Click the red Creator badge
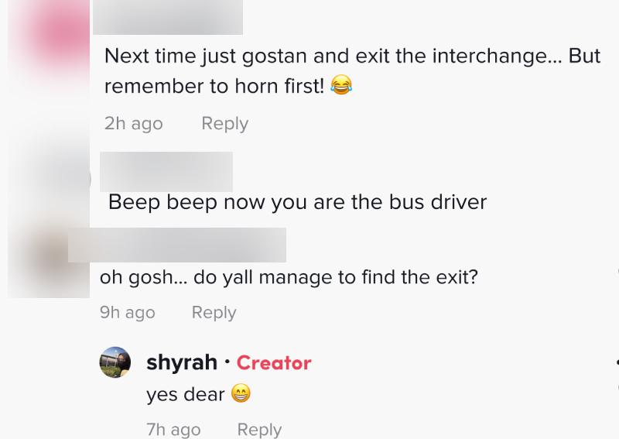Screen dimensions: 619x439 [274, 362]
